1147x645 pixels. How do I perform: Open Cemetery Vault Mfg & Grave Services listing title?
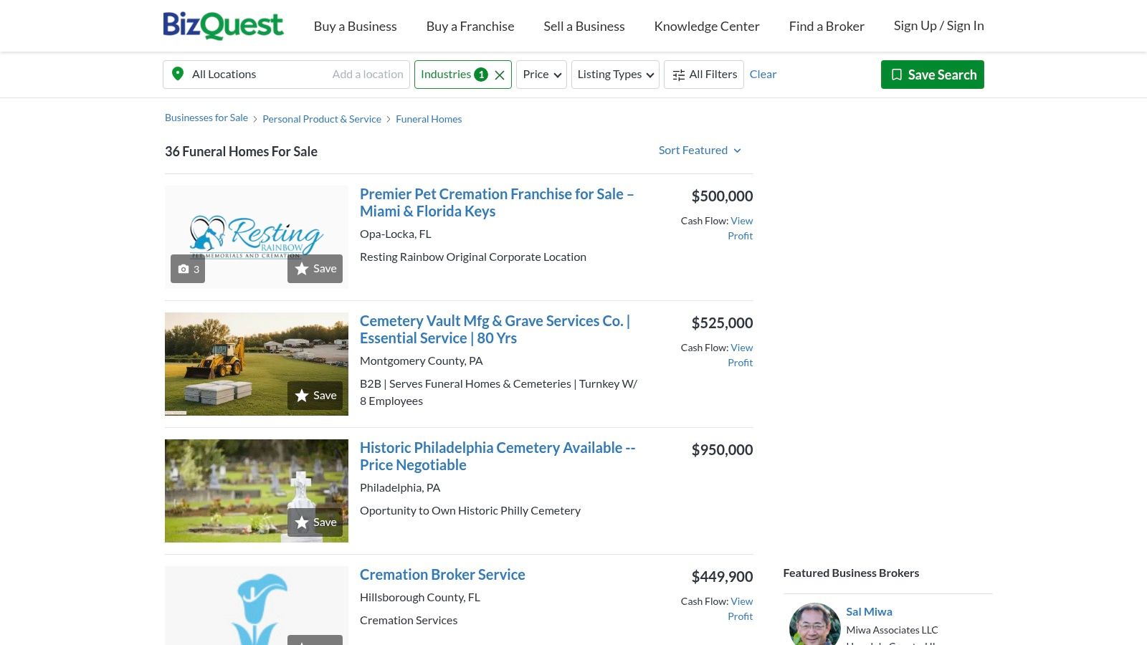click(495, 329)
